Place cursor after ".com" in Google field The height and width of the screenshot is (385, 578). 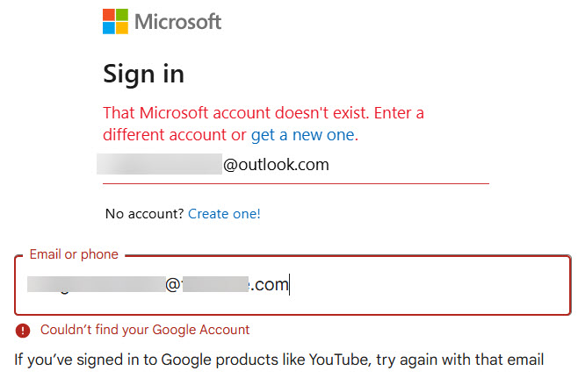click(290, 284)
